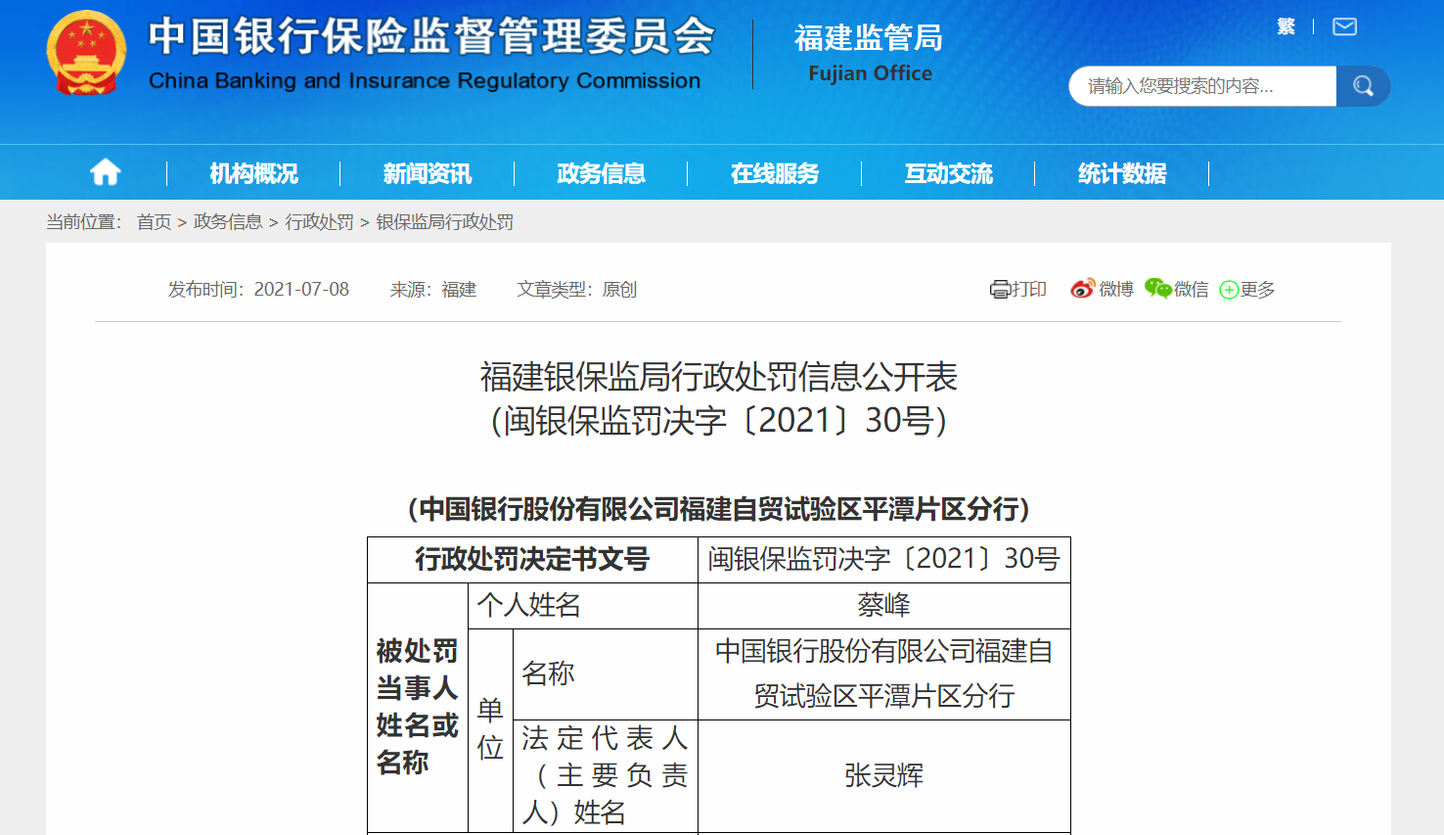Open the 在线服务 menu

774,173
